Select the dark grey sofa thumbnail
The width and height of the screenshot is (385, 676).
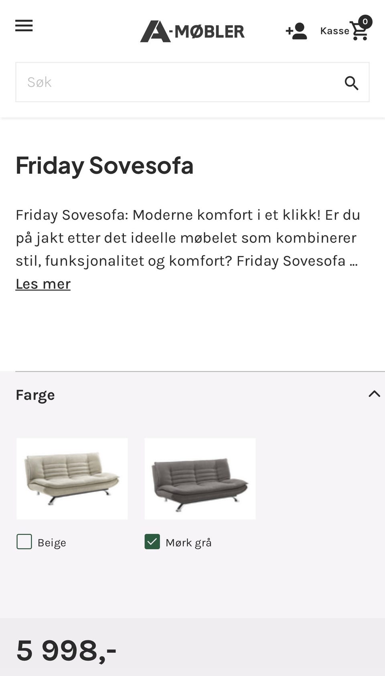[200, 479]
